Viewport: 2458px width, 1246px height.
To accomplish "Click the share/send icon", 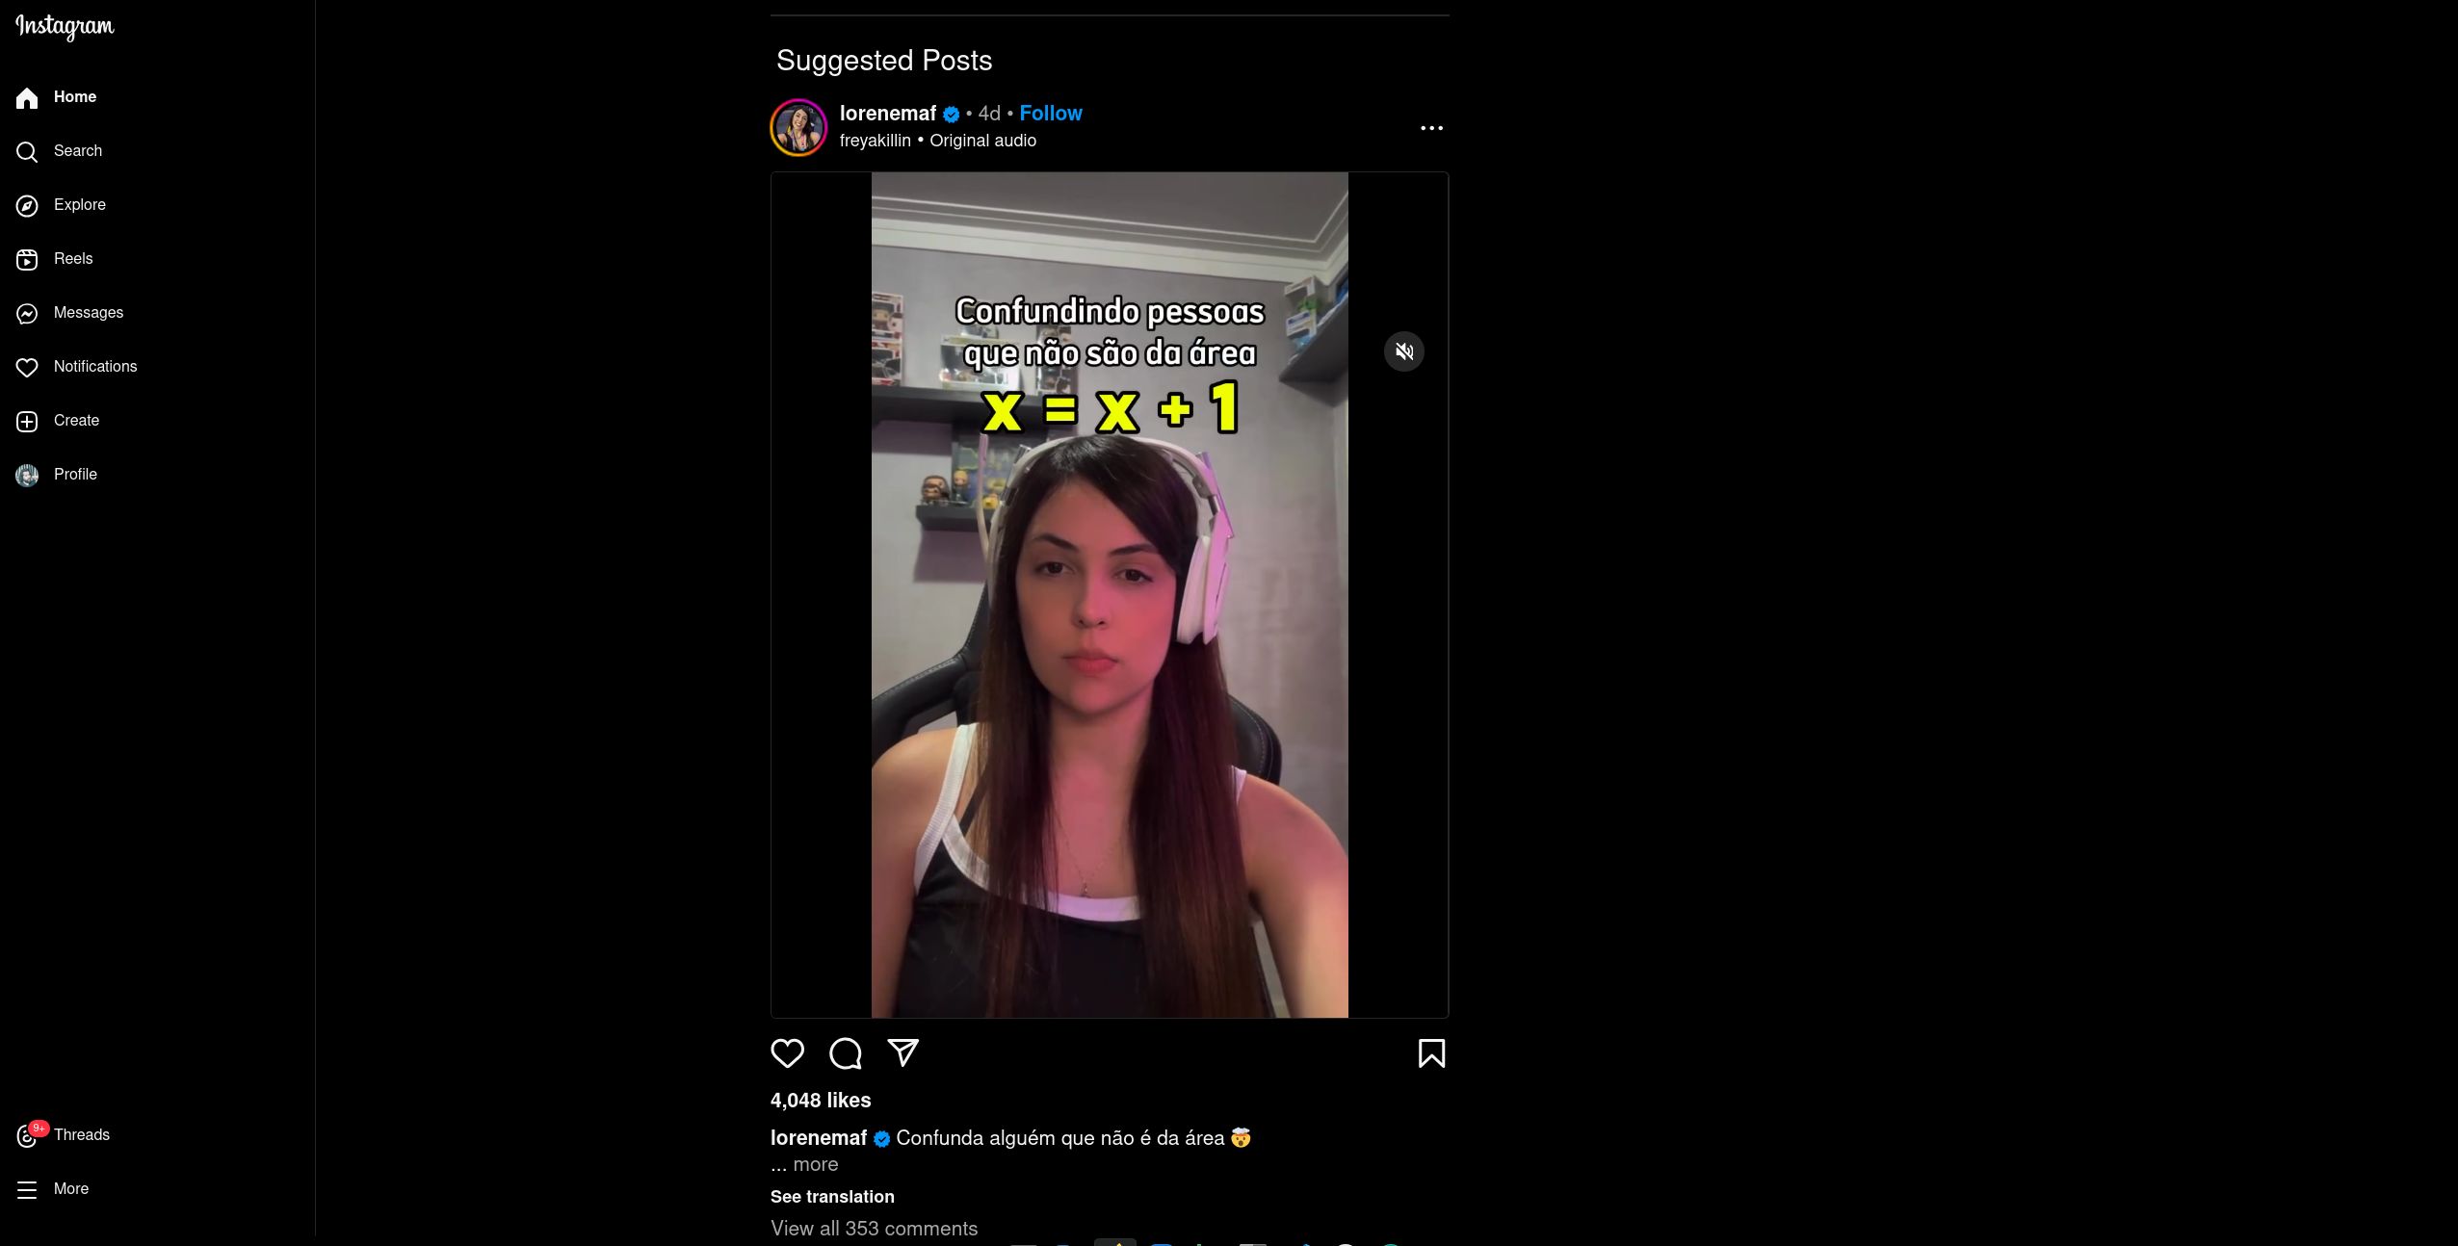I will click(902, 1052).
